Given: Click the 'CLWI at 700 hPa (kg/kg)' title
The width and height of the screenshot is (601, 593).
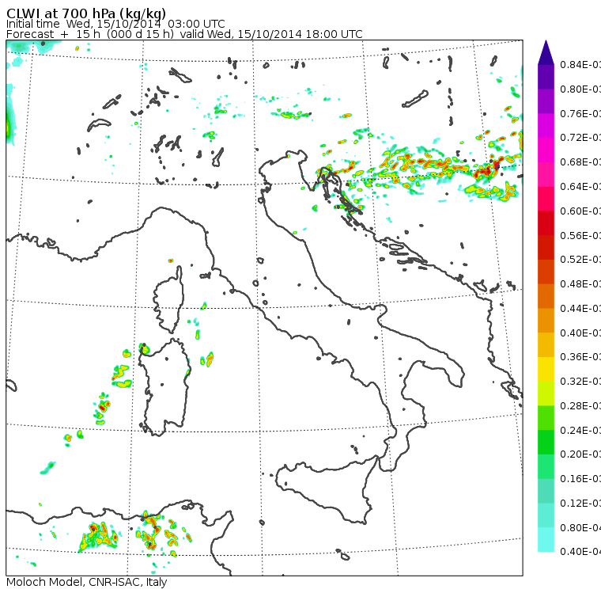Looking at the screenshot, I should [x=86, y=13].
